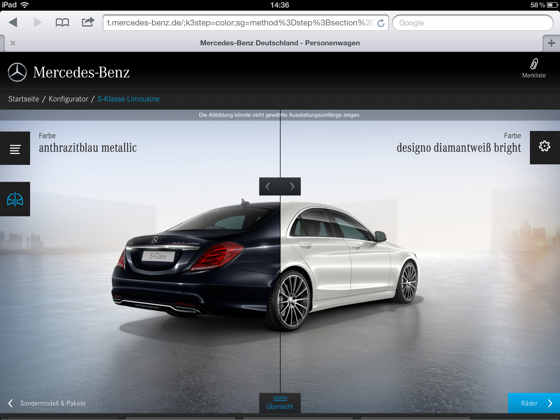Open the hamburger menu on the left
Screen dimensions: 560x420
pyautogui.click(x=15, y=149)
